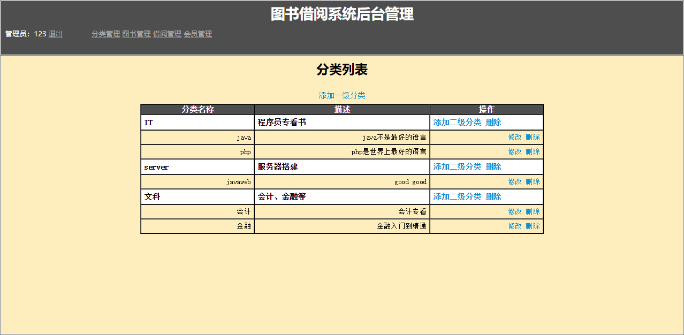The image size is (684, 335).
Task: Click the 管理员: 123 label
Action: [26, 34]
